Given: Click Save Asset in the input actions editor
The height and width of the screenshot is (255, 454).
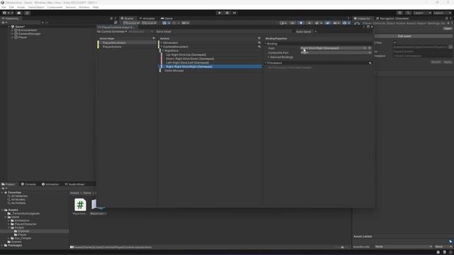Looking at the screenshot, I should tap(164, 31).
